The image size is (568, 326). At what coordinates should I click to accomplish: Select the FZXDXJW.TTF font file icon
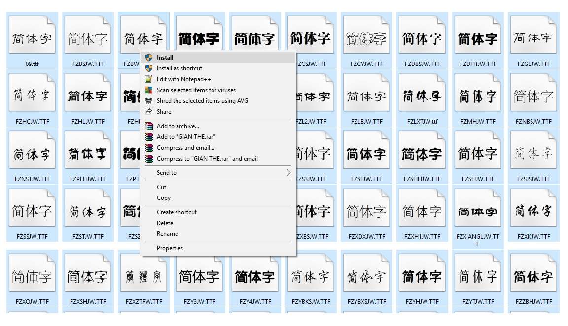pyautogui.click(x=366, y=208)
